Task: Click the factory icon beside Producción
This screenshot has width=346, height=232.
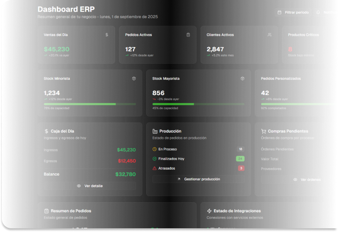Action: 155,131
